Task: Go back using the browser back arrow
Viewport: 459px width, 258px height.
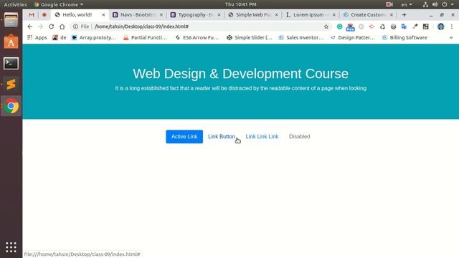Action: point(30,27)
